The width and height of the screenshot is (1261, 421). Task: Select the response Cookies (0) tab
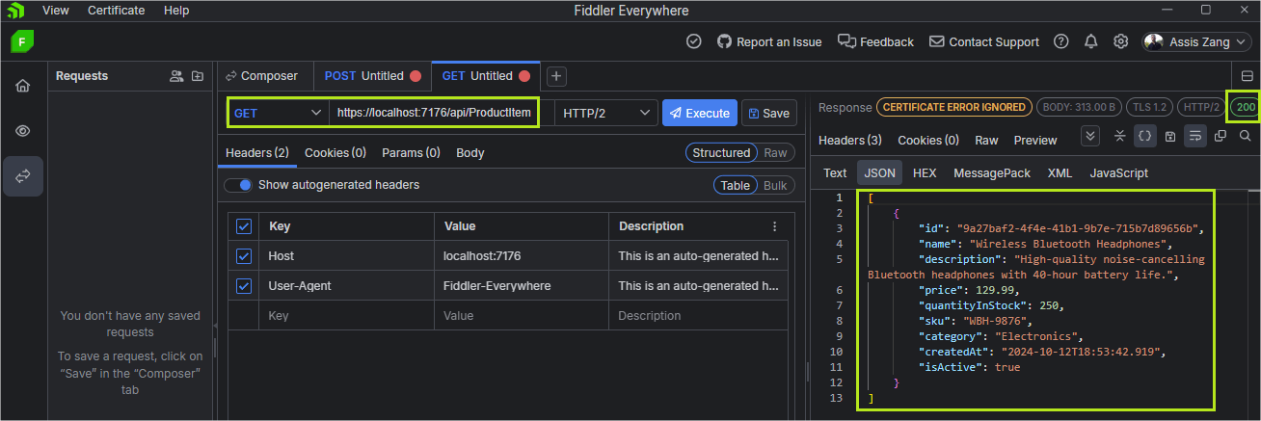pos(926,141)
